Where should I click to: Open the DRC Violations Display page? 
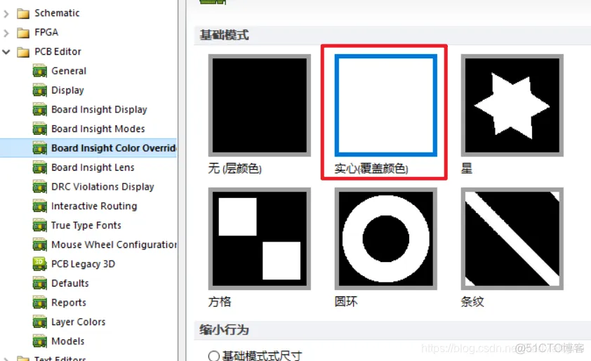tap(102, 187)
